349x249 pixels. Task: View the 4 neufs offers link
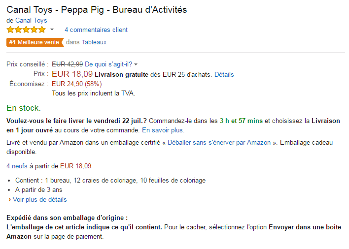[17, 166]
